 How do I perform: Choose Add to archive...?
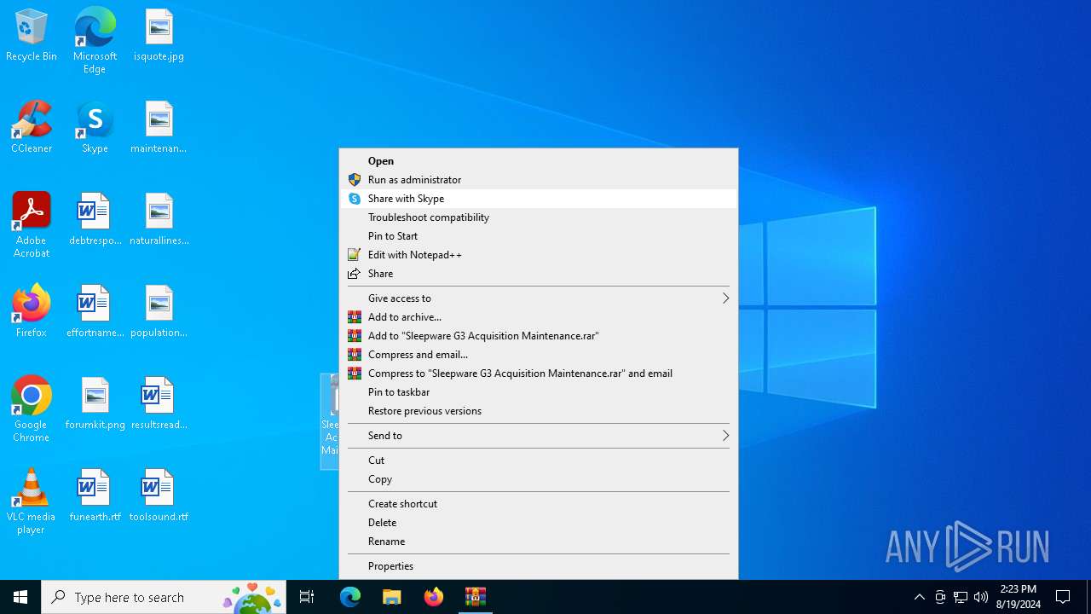tap(539, 317)
